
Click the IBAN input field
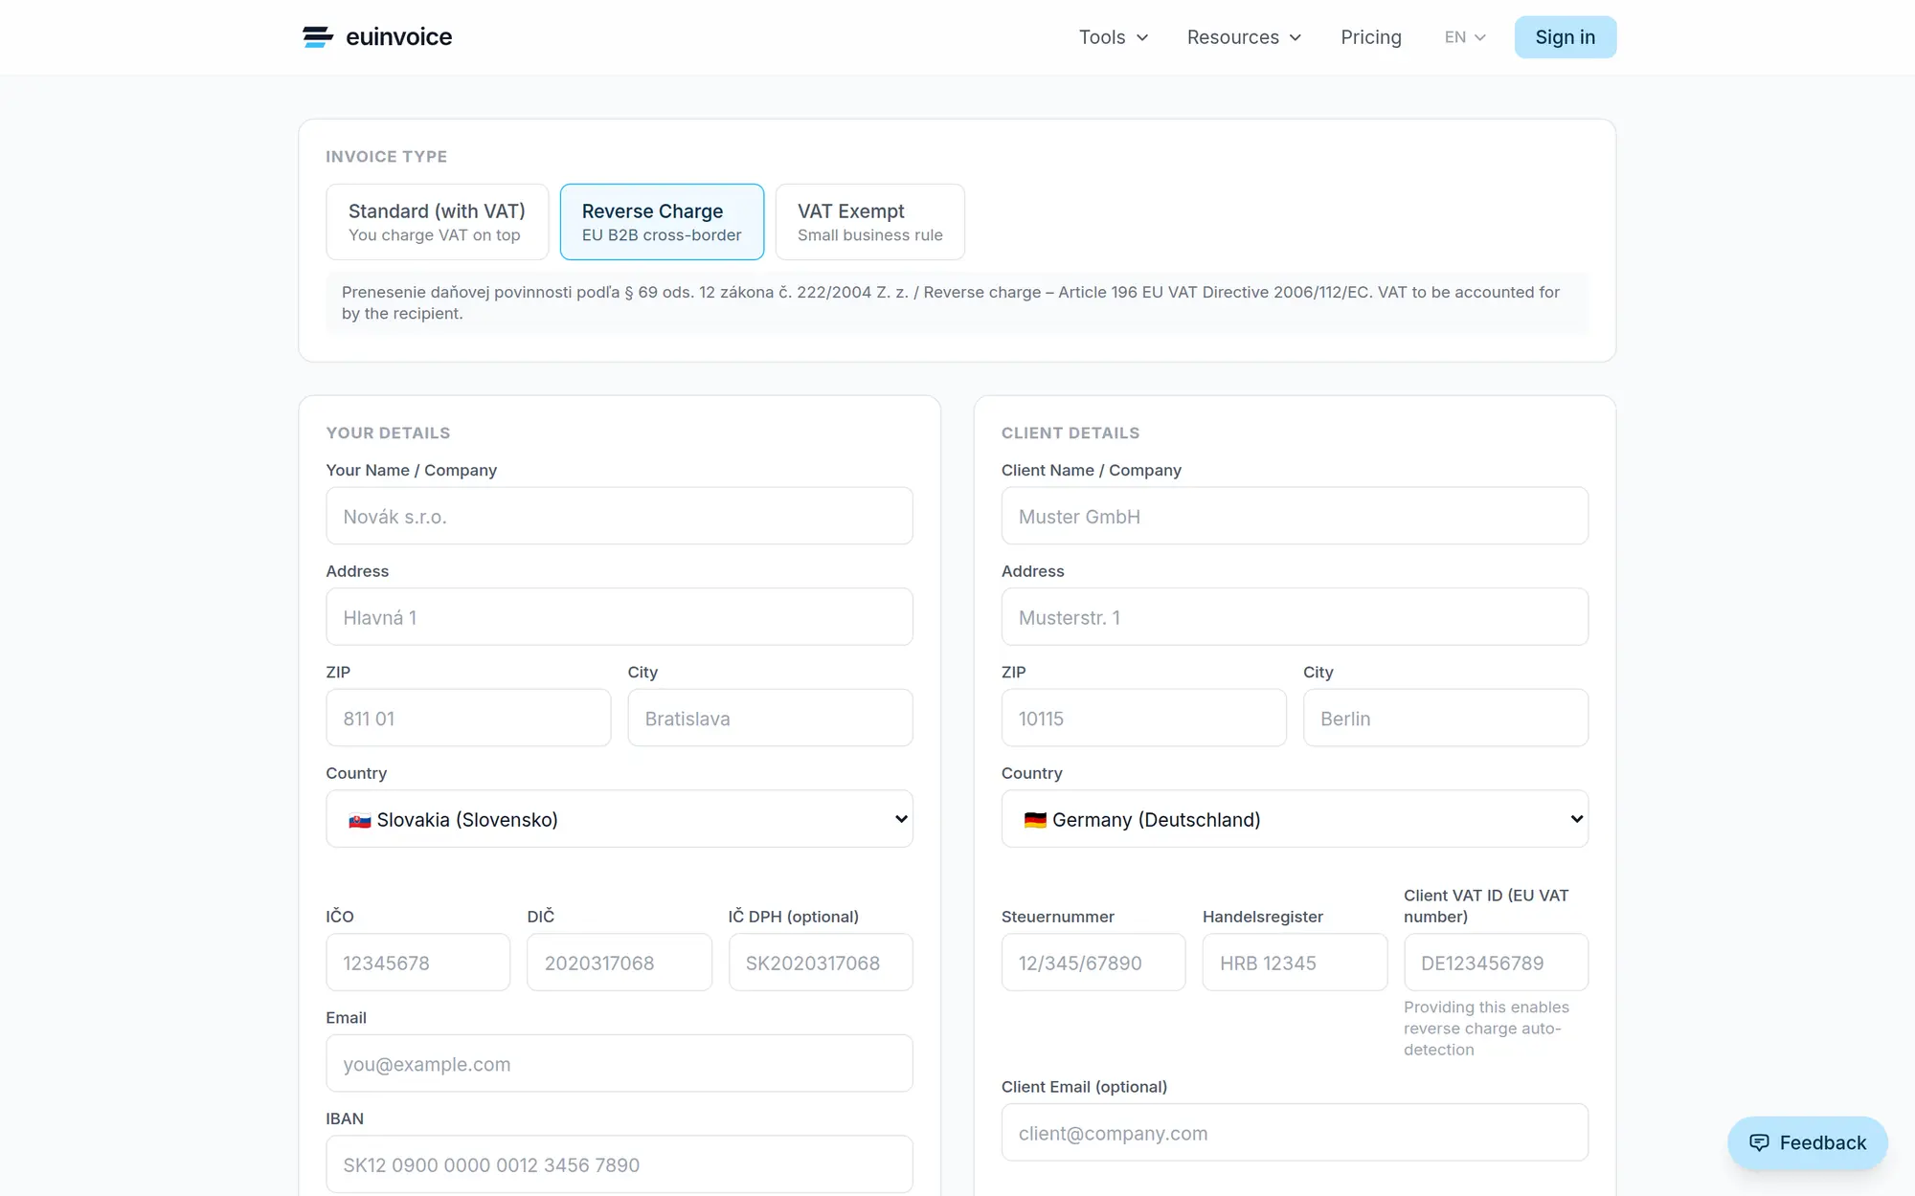tap(620, 1164)
